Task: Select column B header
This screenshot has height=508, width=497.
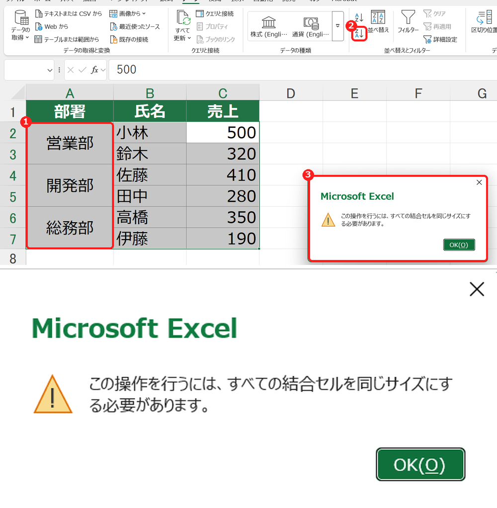Action: coord(150,93)
